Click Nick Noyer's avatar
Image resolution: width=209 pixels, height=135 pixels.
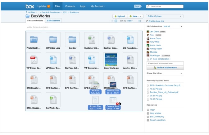point(148,55)
